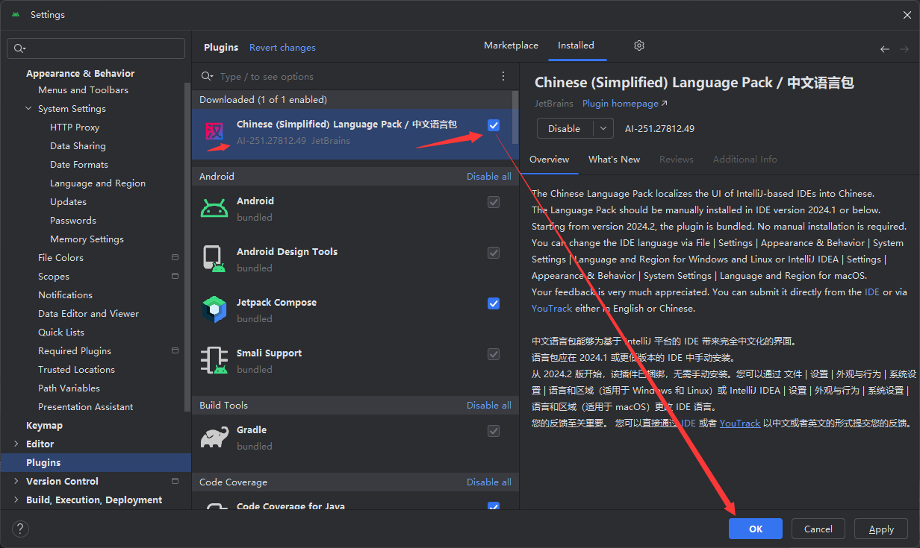Expand Build, Execution, Deployment node

click(16, 500)
